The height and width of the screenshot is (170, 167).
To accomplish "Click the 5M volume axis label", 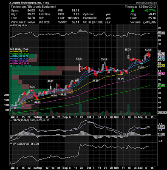I will (x=7, y=110).
